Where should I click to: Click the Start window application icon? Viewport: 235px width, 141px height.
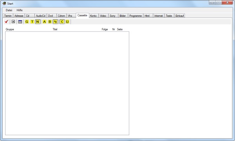(x=4, y=3)
